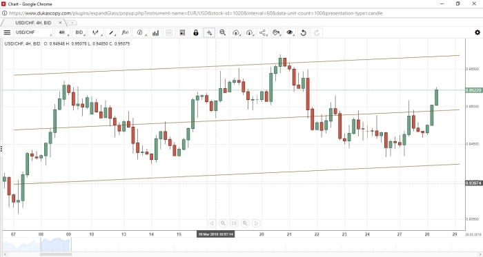Open the f(x) indicators tool
This screenshot has width=483, height=257.
pyautogui.click(x=125, y=32)
